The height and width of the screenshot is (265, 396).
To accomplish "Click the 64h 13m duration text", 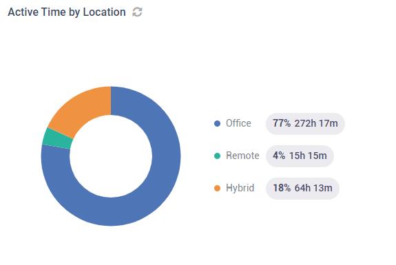I will tap(313, 188).
